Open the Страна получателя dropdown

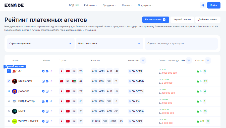(41, 44)
